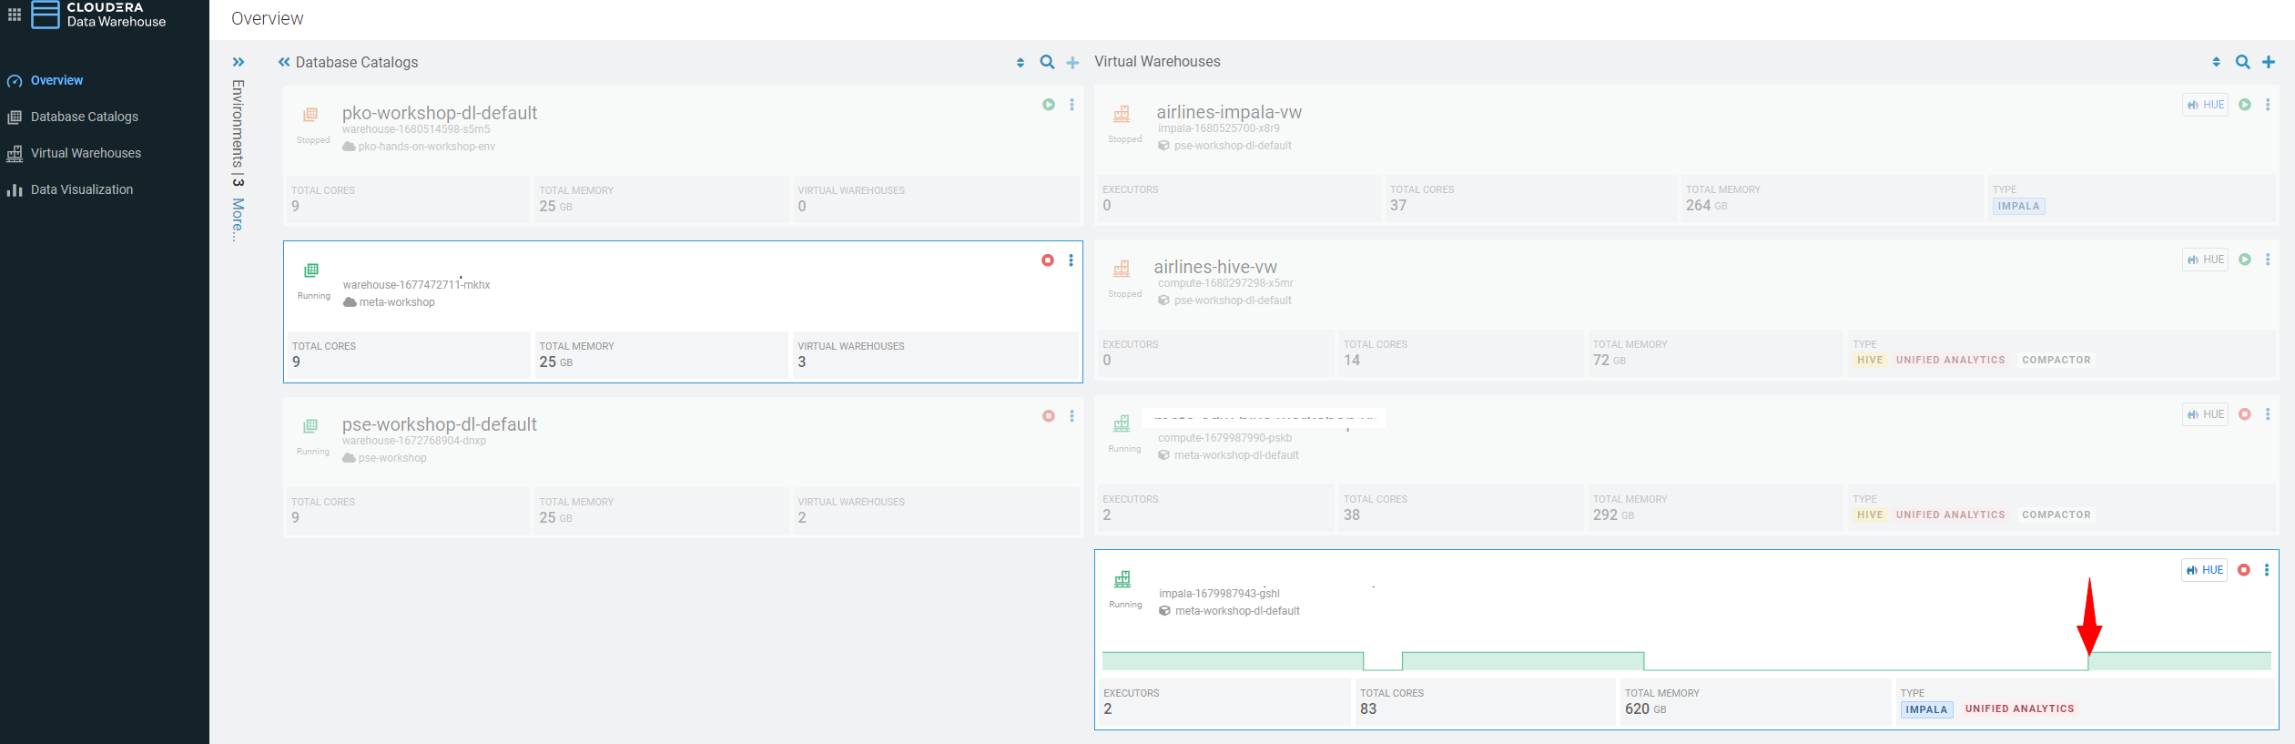This screenshot has height=744, width=2295.
Task: Click the airlines-impala-vw warehouse status icon
Action: [1122, 114]
